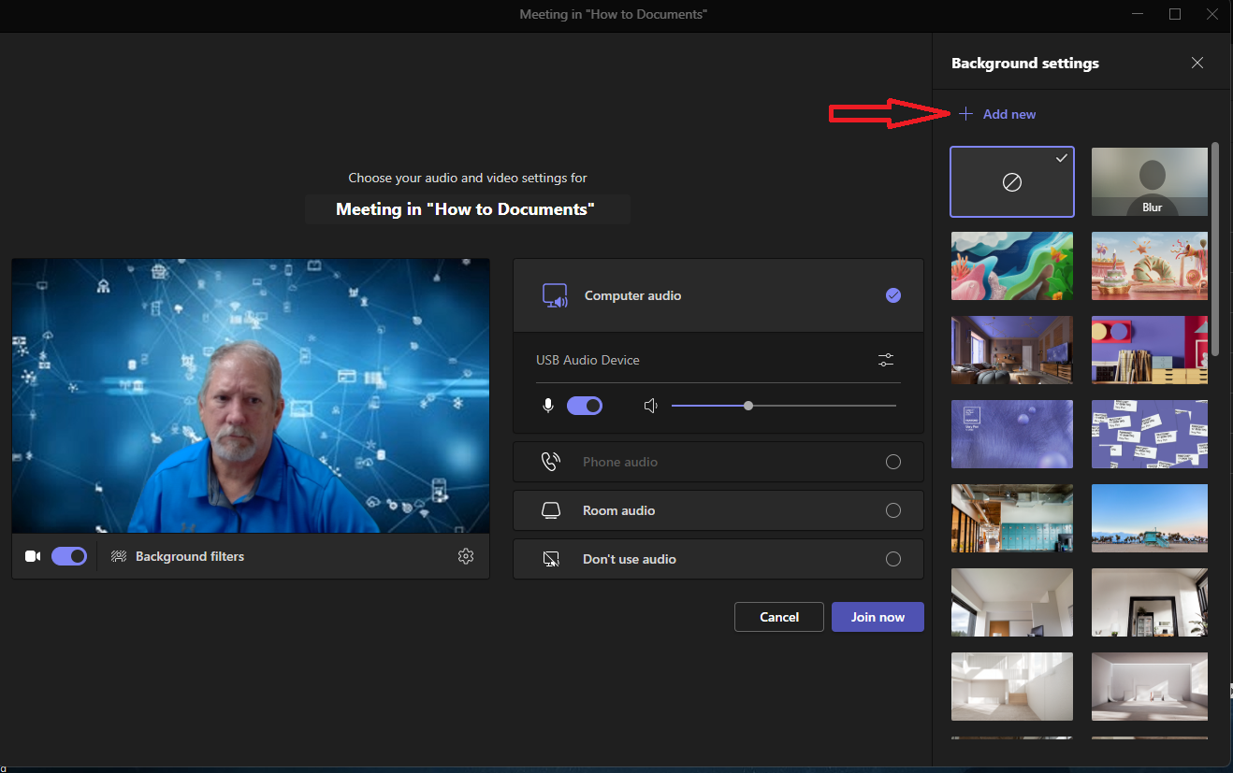Select the no-background option thumbnail
This screenshot has height=773, width=1233.
(1011, 182)
